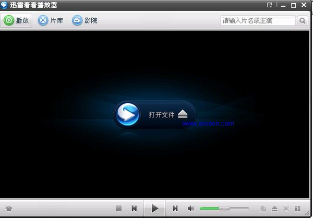Click the magnifier search button
Viewport: 313px width, 219px height.
click(303, 21)
